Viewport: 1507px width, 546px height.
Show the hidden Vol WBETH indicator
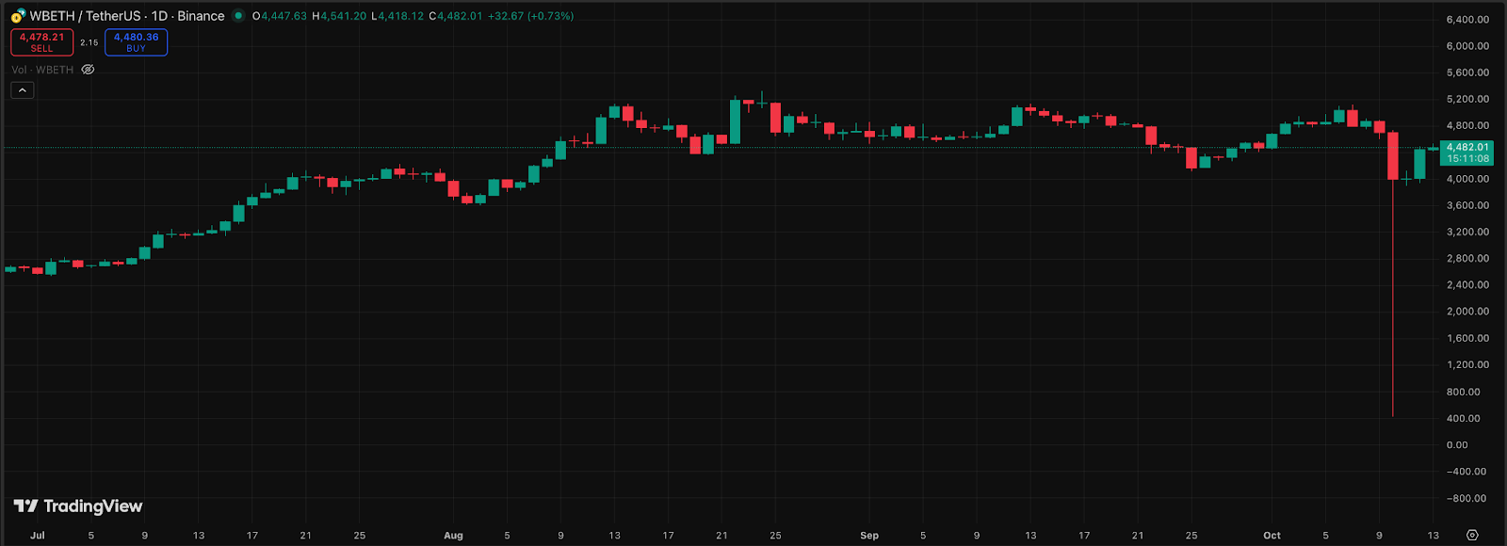point(88,70)
